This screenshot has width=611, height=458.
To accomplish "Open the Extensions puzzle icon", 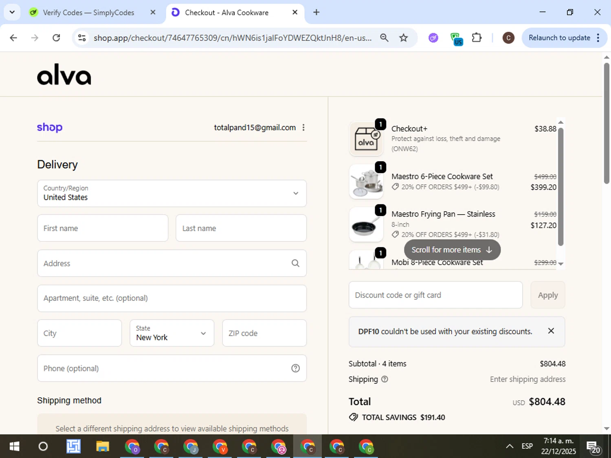I will [477, 38].
